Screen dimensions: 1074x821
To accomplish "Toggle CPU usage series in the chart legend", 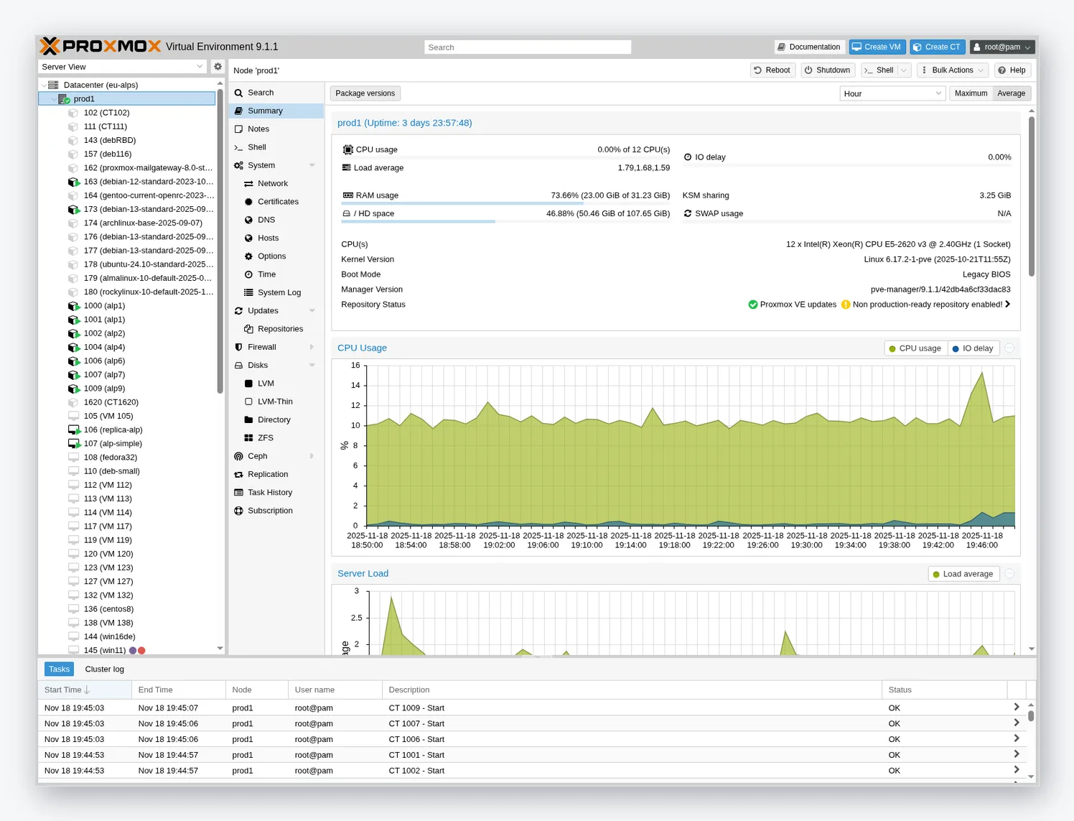I will coord(915,348).
